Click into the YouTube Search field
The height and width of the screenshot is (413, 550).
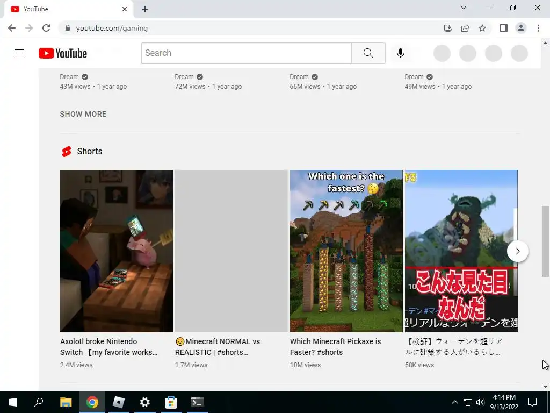(246, 53)
